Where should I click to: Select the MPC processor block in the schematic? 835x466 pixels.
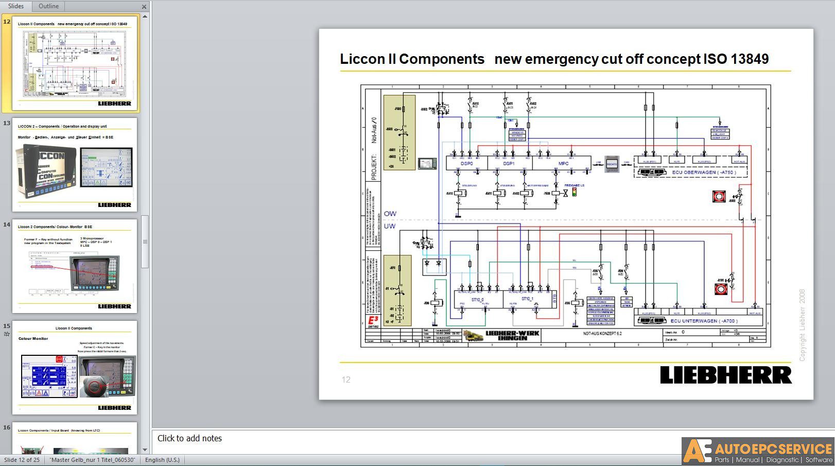563,164
